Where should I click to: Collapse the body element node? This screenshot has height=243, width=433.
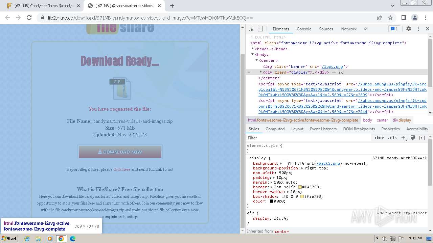click(253, 54)
